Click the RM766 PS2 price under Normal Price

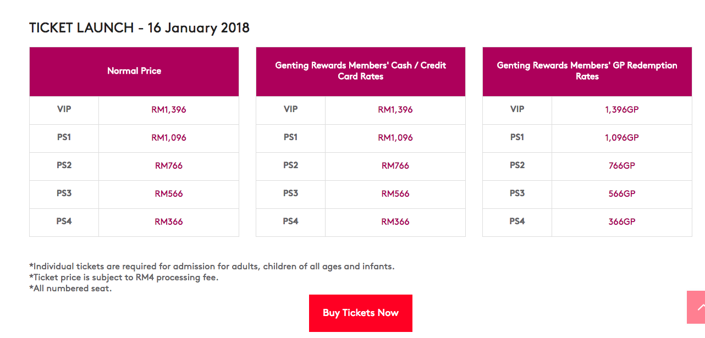[169, 165]
